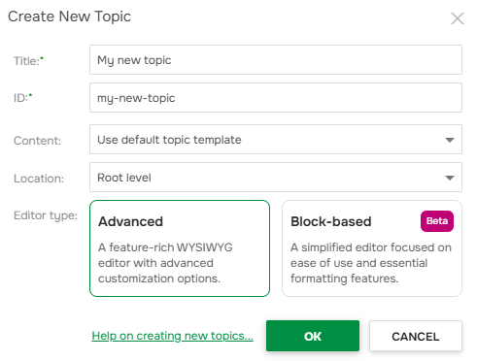Click the ID label

pos(22,98)
